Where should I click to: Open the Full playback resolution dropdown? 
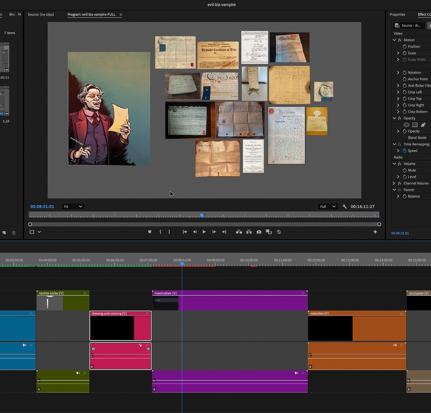pyautogui.click(x=328, y=206)
